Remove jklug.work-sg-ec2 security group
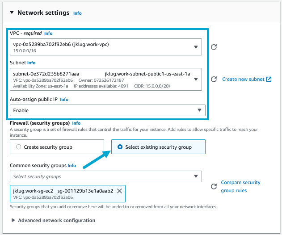The width and height of the screenshot is (282, 235). 119,191
